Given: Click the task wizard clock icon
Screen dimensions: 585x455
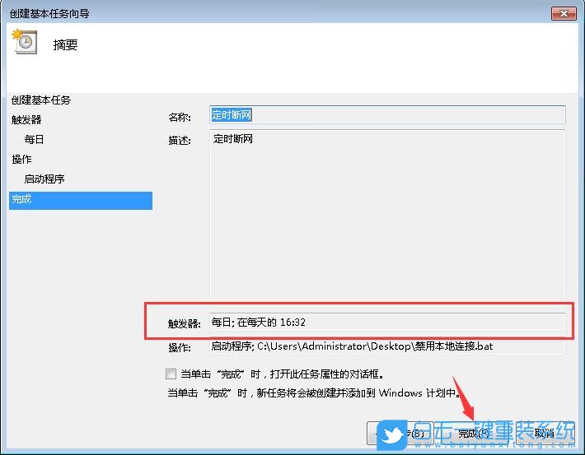Looking at the screenshot, I should (x=25, y=42).
